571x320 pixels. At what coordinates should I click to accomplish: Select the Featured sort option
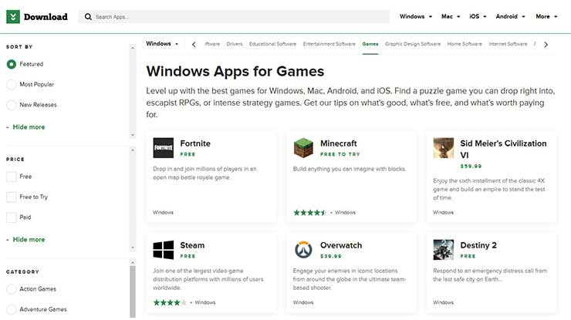(x=12, y=64)
